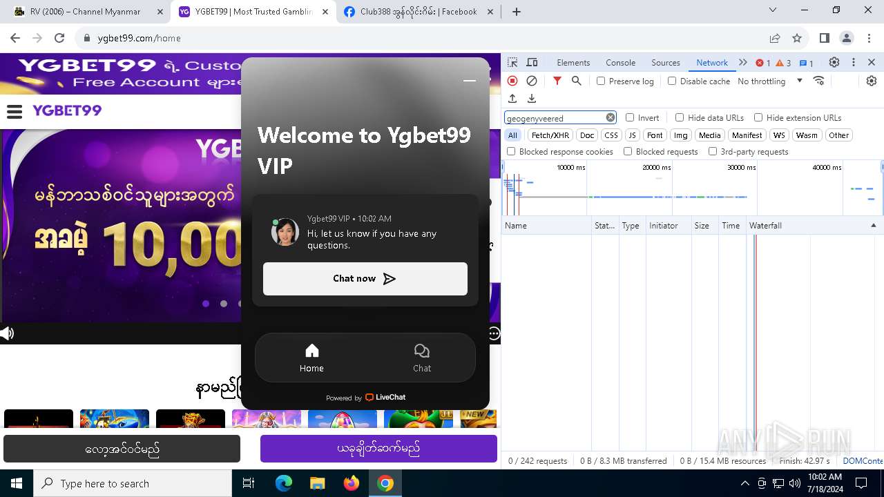The width and height of the screenshot is (884, 497).
Task: Switch to the Console tab
Action: pos(620,62)
